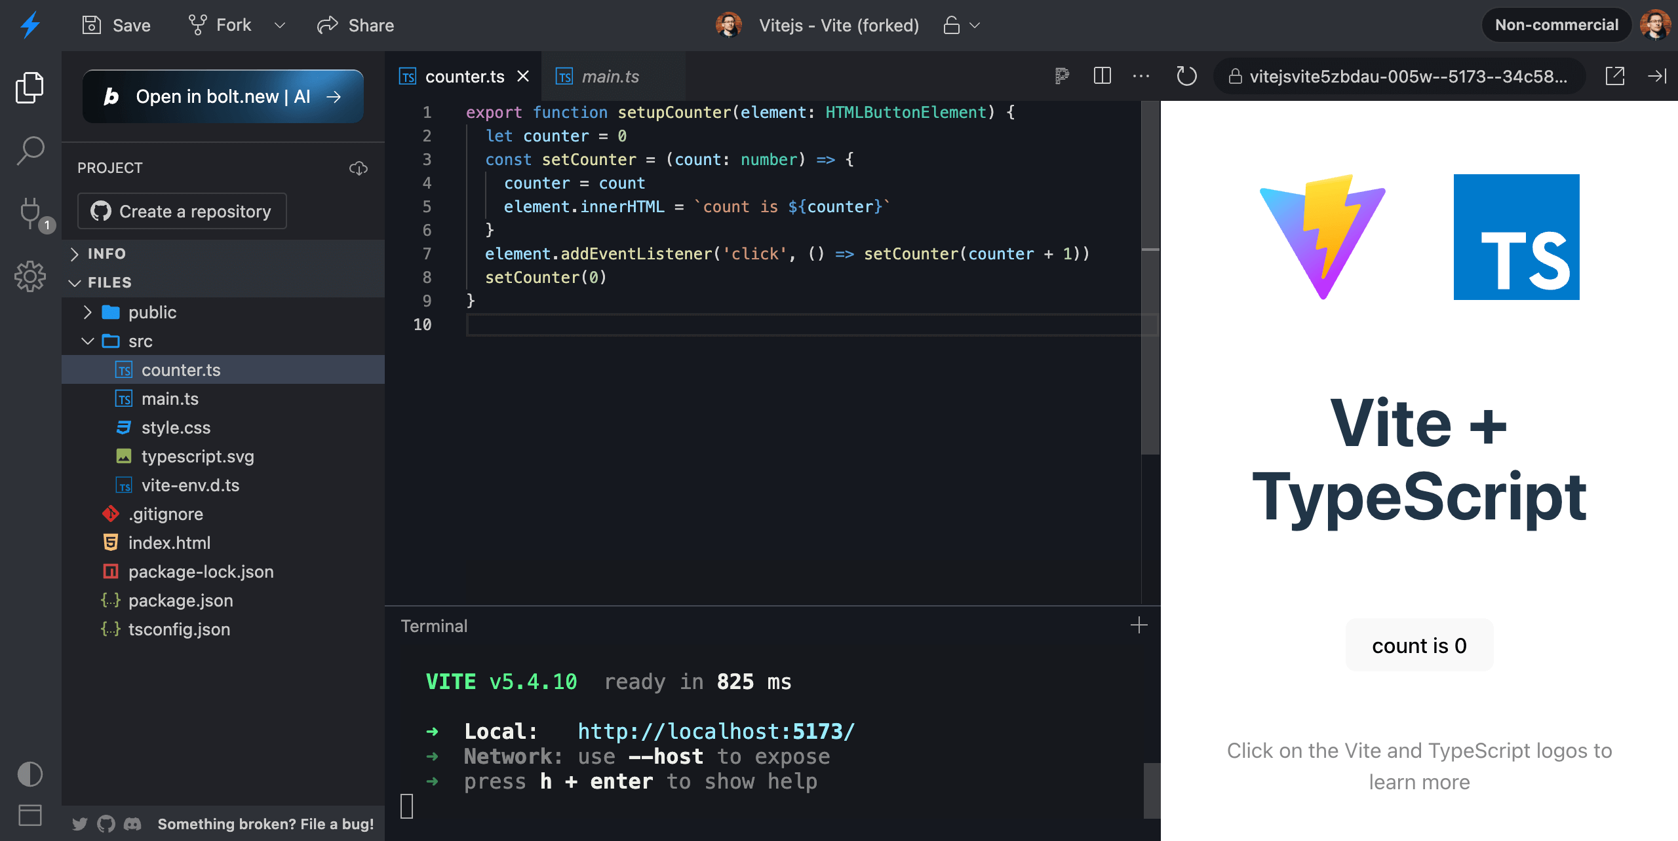Open the project visibility lock dropdown
1678x841 pixels.
(x=962, y=25)
